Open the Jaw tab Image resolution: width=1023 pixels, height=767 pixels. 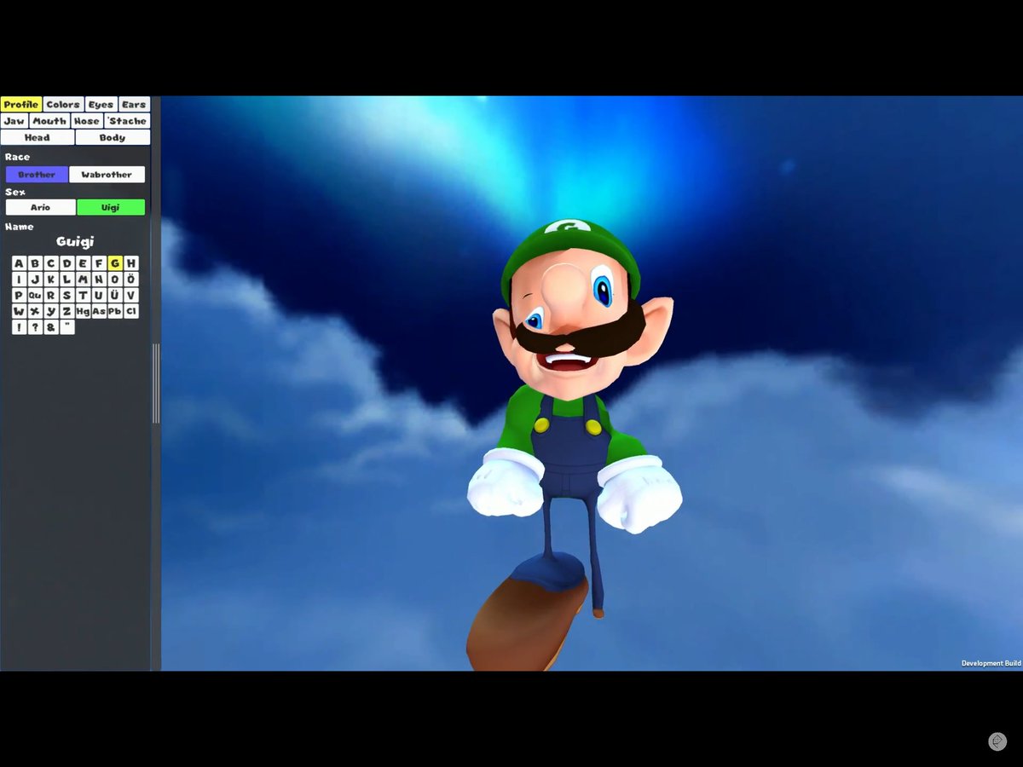click(x=14, y=121)
